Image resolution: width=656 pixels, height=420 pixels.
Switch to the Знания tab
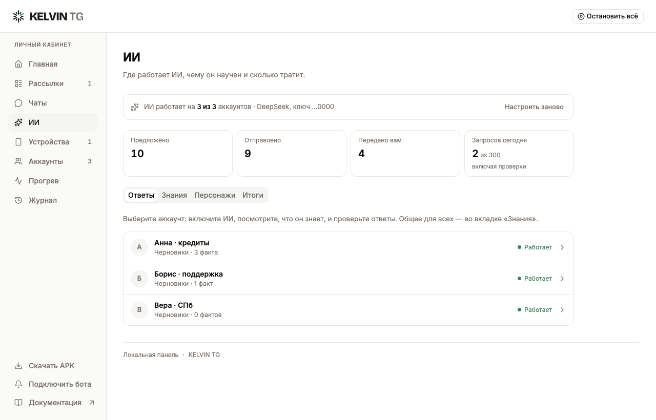coord(174,195)
